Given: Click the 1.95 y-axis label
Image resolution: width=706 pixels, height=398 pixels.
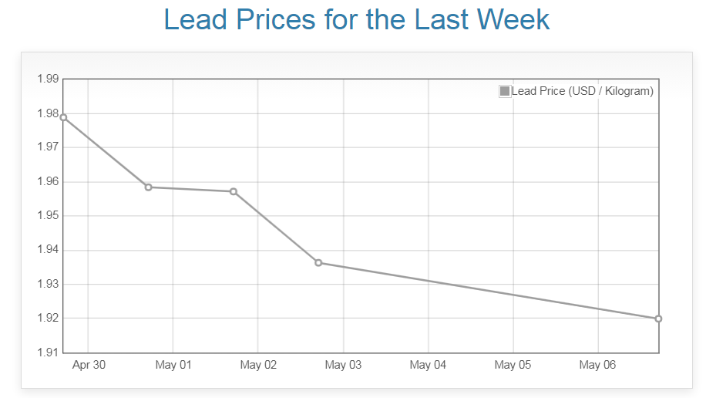Looking at the screenshot, I should point(48,216).
